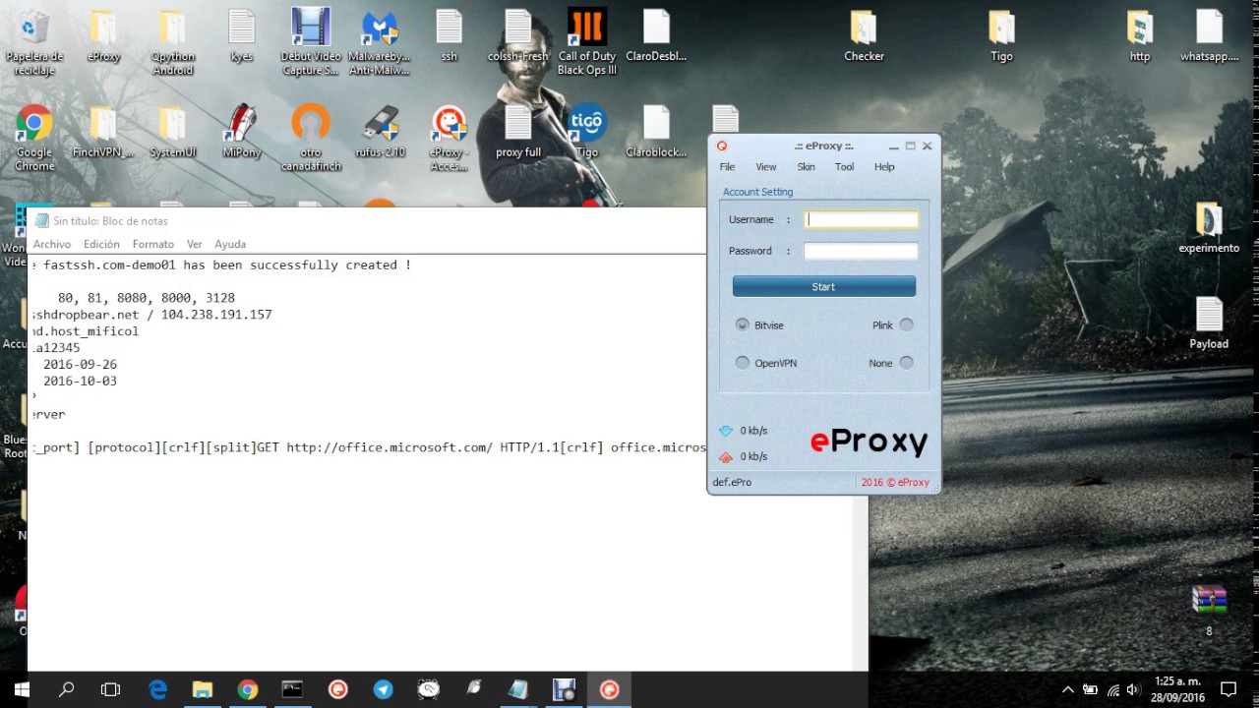Select the kyes text file icon
The image size is (1259, 708).
[242, 37]
